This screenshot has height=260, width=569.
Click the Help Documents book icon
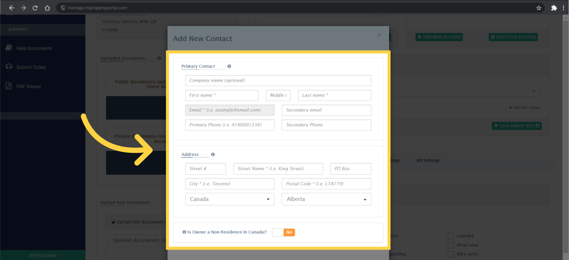[x=9, y=48]
